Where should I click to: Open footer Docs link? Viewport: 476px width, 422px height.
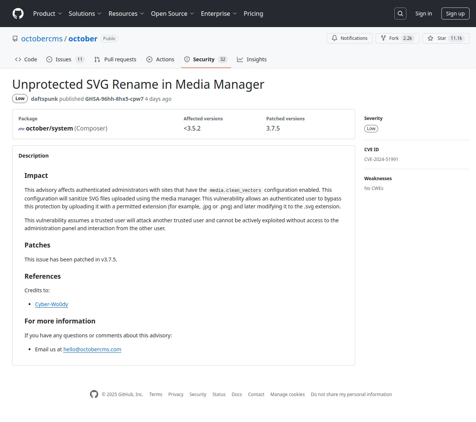(237, 395)
